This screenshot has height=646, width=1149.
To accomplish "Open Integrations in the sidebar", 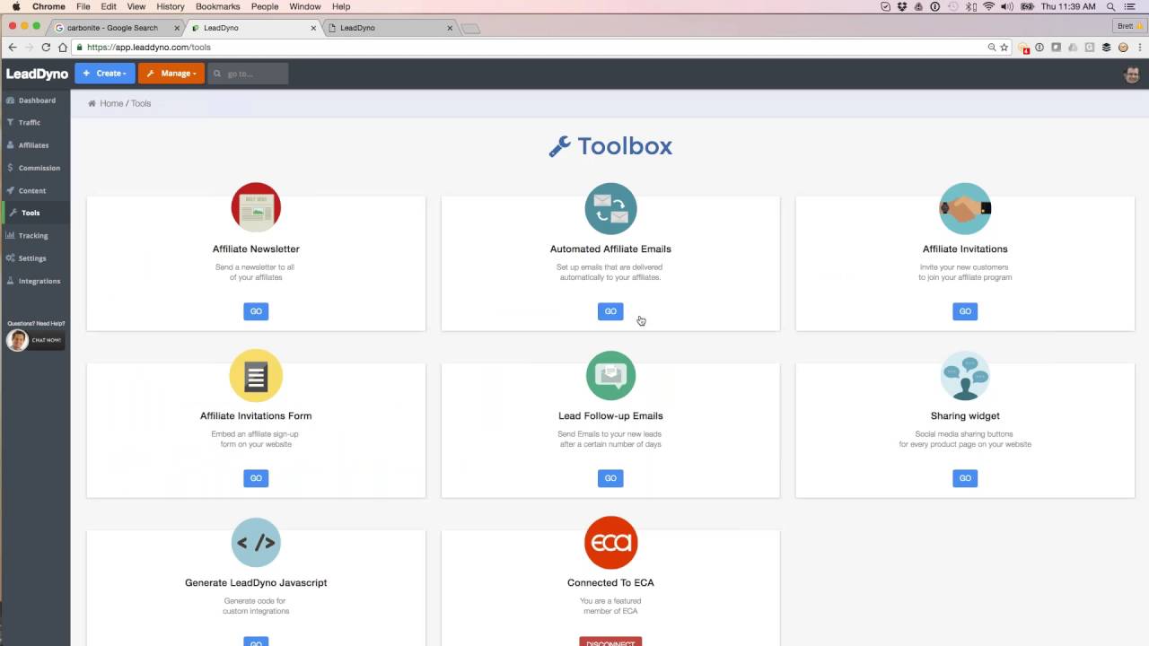I will point(35,281).
